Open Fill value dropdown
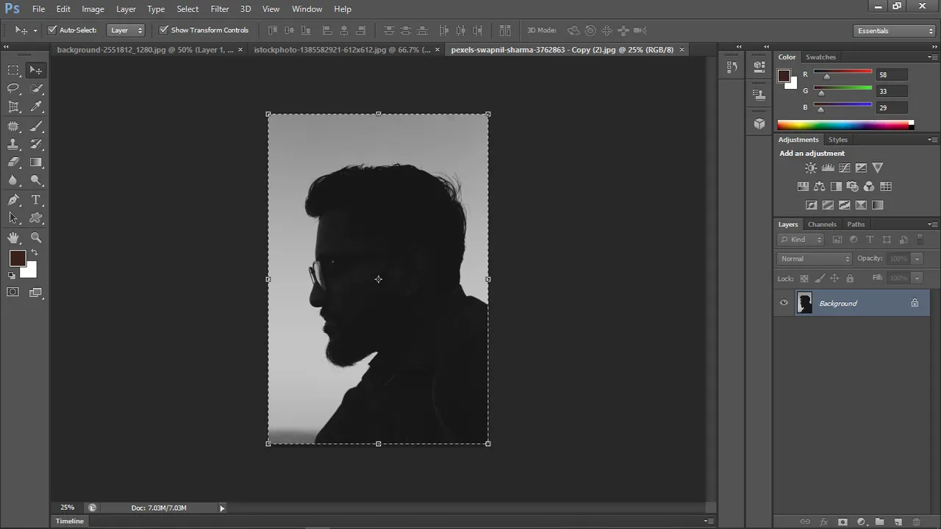941x529 pixels. 917,278
